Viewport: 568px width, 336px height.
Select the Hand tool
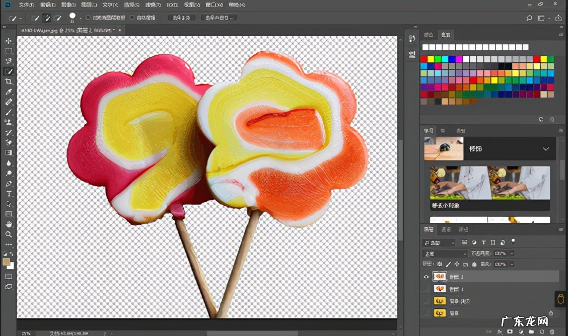tap(9, 224)
